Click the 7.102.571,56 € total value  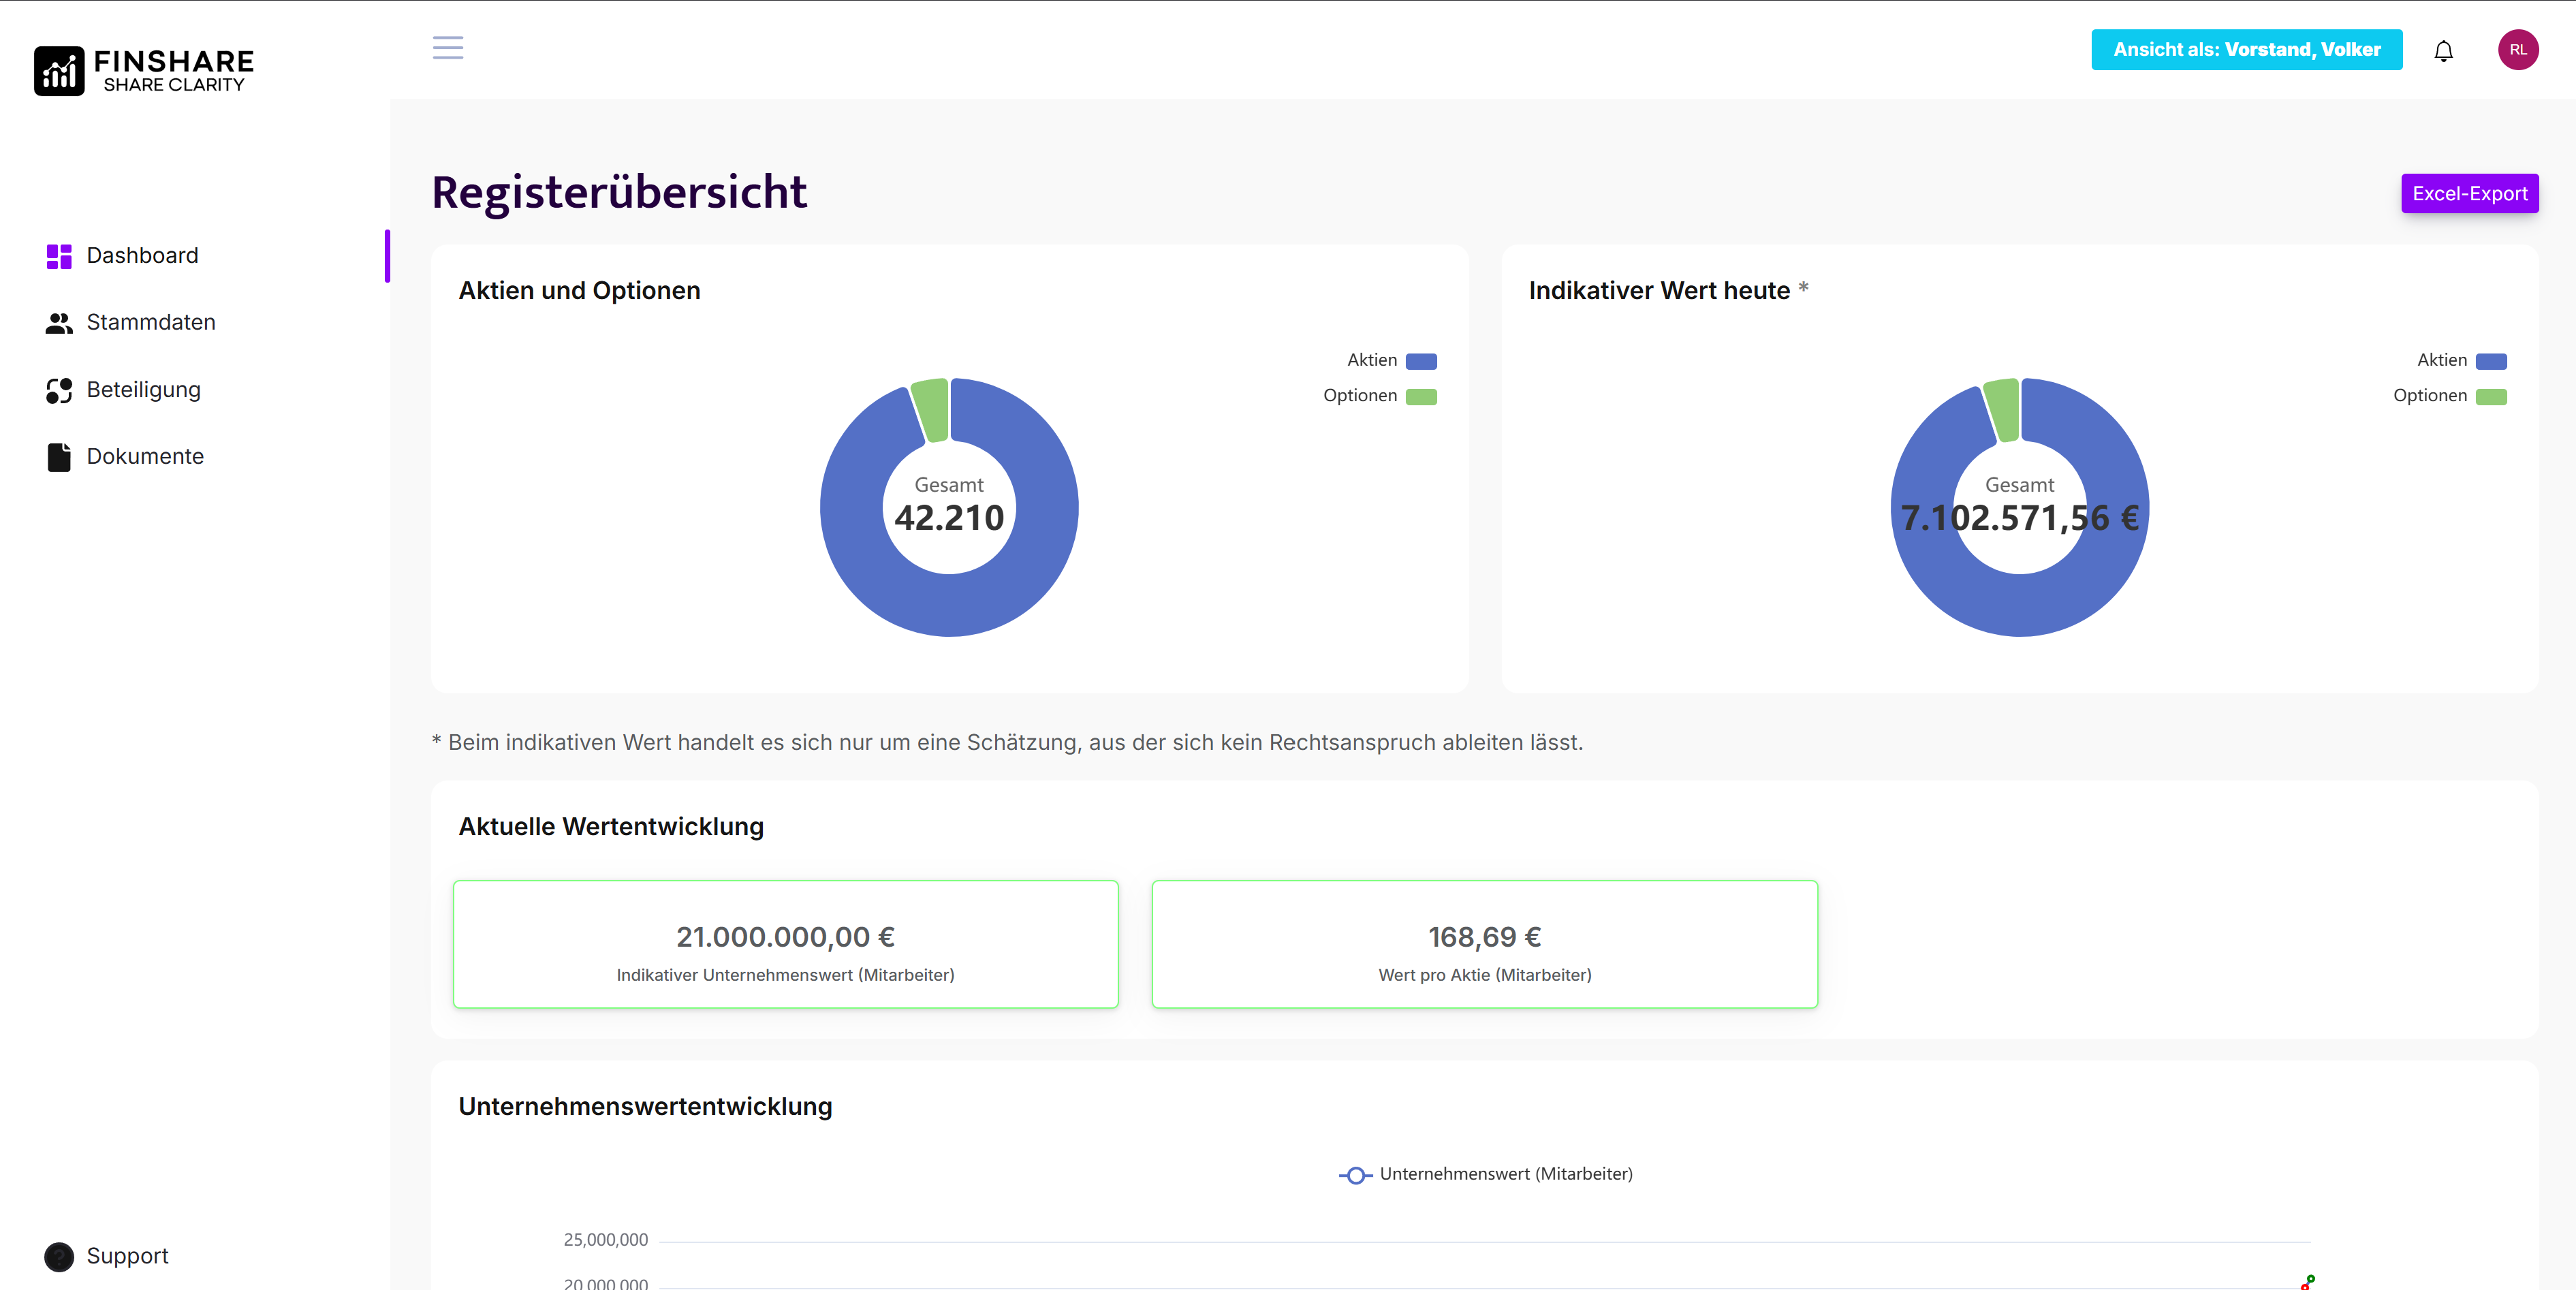(2019, 518)
